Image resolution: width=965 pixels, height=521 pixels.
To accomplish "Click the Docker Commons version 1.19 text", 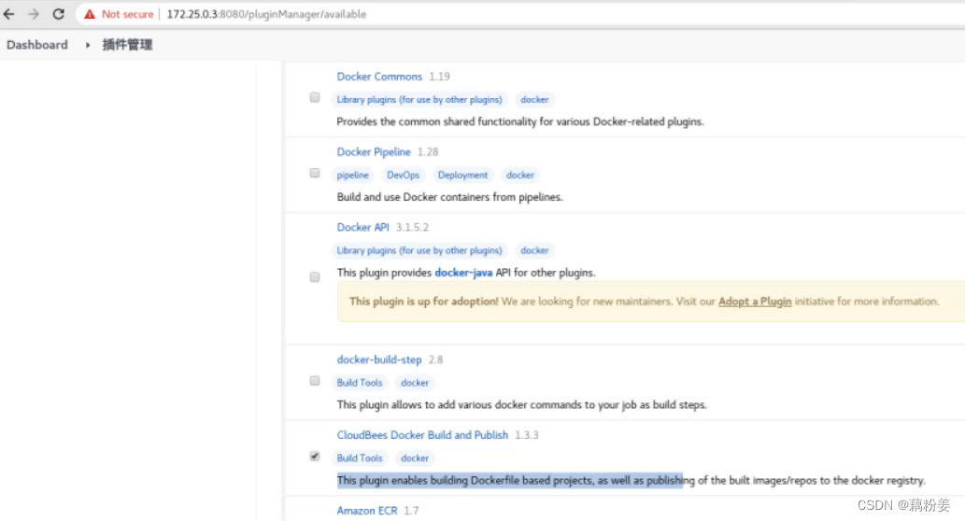I will click(439, 77).
